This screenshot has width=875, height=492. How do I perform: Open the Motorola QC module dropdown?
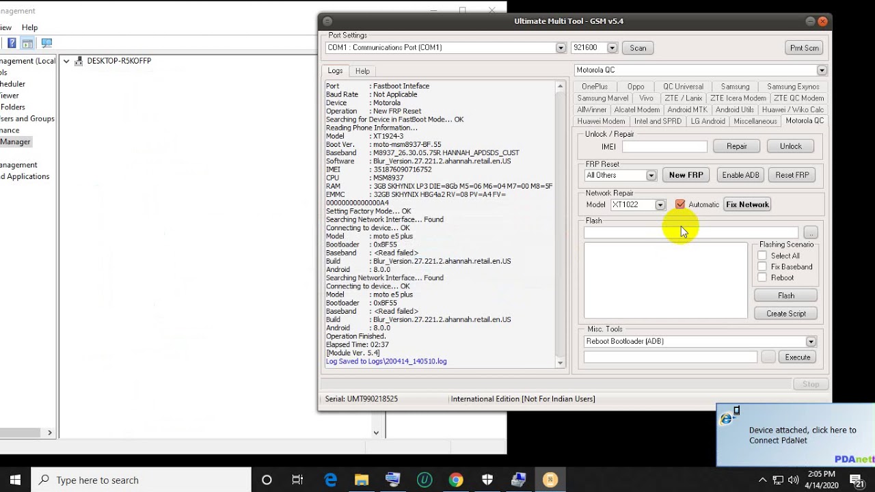click(x=822, y=70)
